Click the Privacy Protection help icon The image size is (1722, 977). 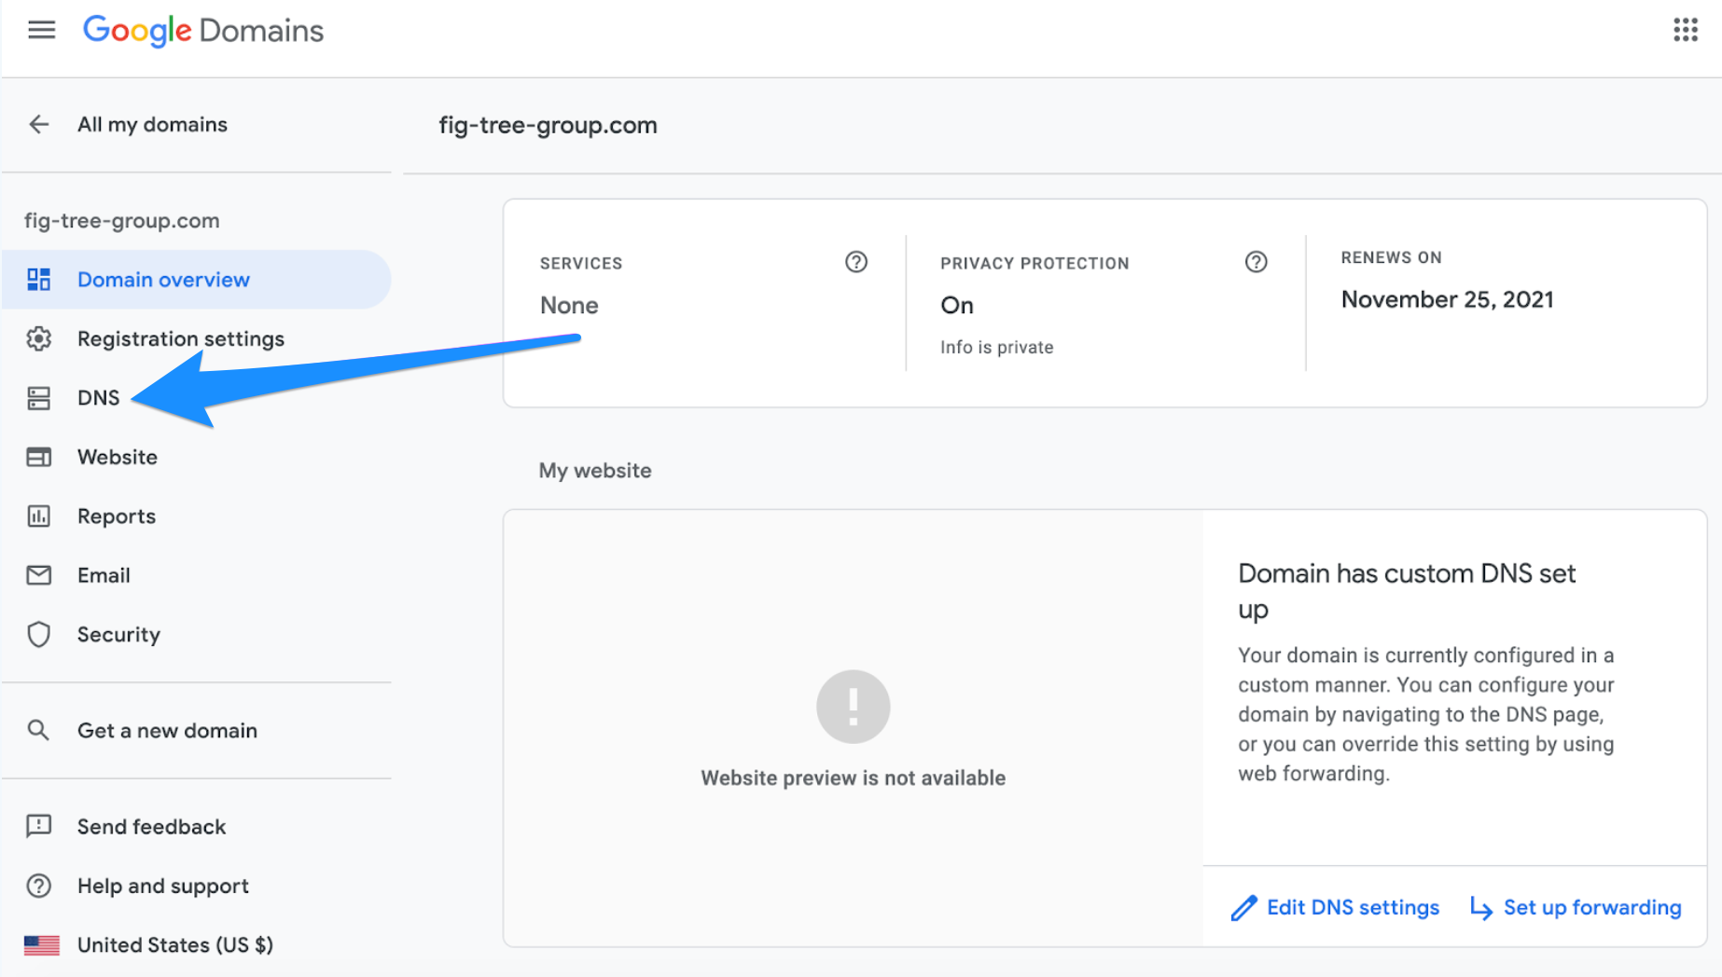(1256, 262)
